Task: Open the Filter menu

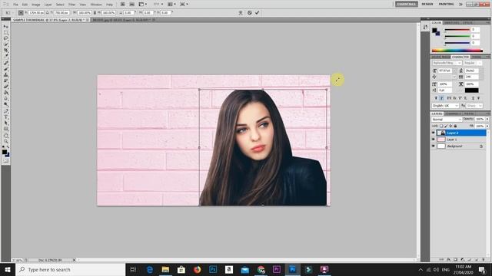Action: point(71,5)
